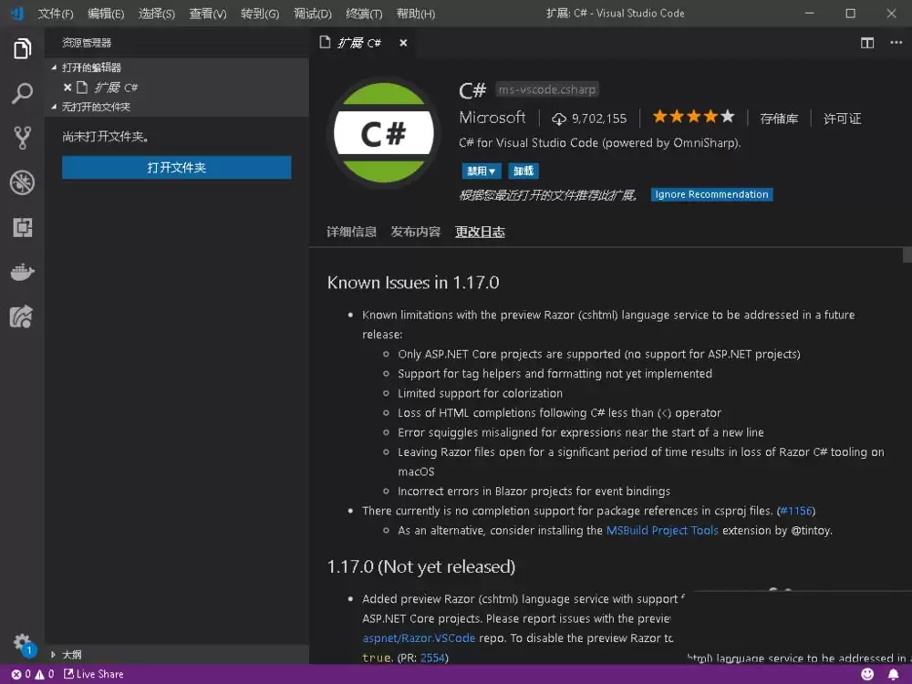The height and width of the screenshot is (684, 912).
Task: Switch to the 发布内容 tab
Action: pyautogui.click(x=415, y=232)
